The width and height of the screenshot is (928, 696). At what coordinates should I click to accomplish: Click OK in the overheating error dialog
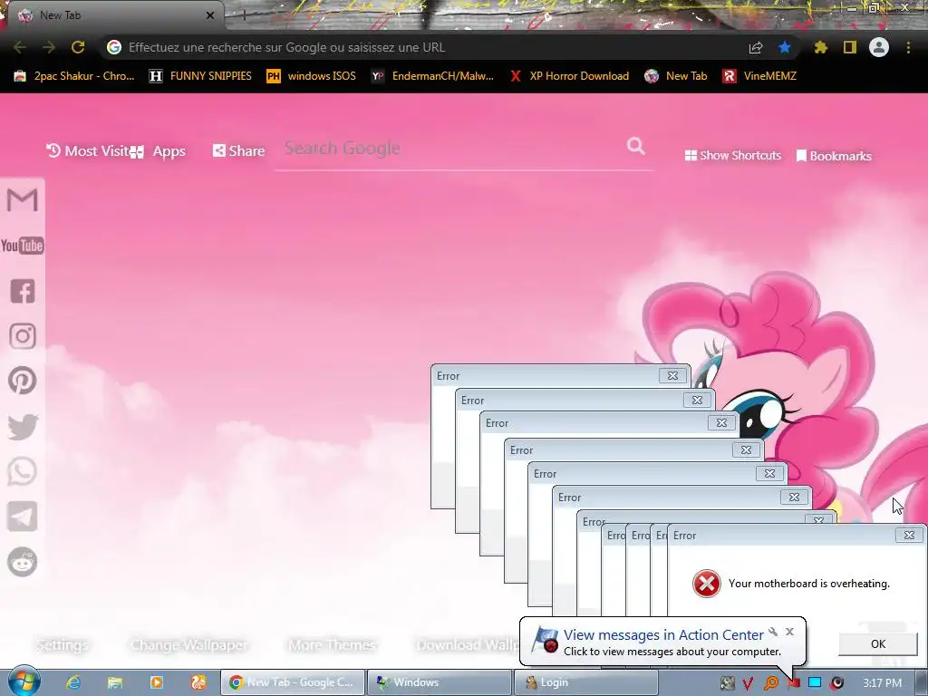tap(877, 644)
